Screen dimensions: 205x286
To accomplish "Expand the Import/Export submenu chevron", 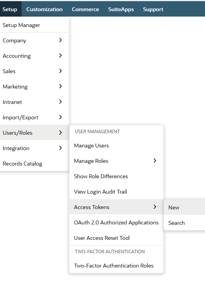I will point(60,117).
